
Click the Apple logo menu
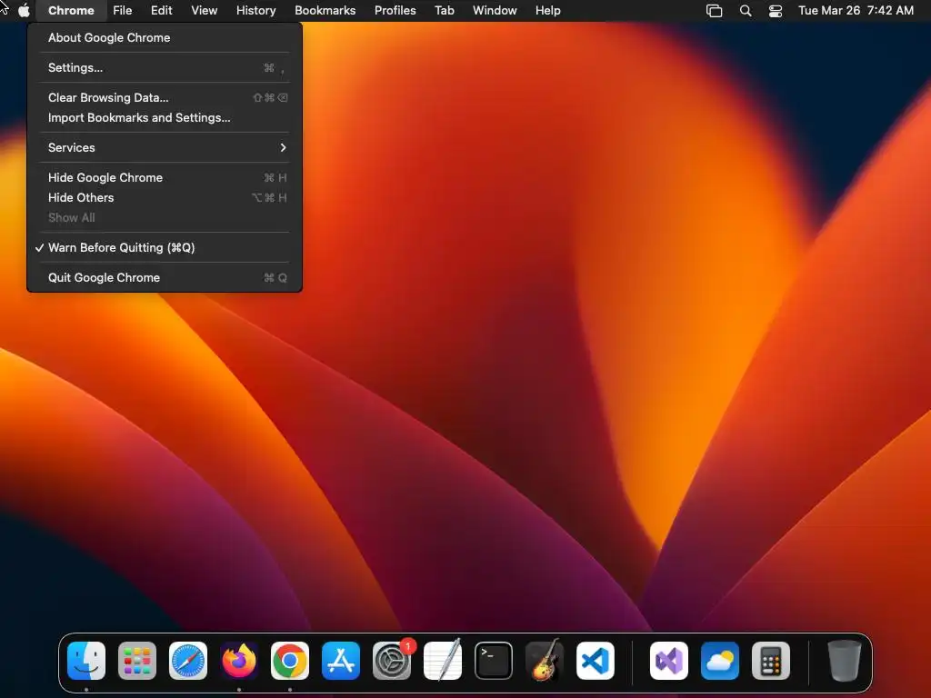click(24, 11)
